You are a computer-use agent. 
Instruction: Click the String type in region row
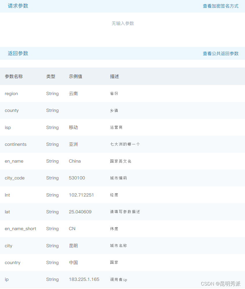point(53,94)
